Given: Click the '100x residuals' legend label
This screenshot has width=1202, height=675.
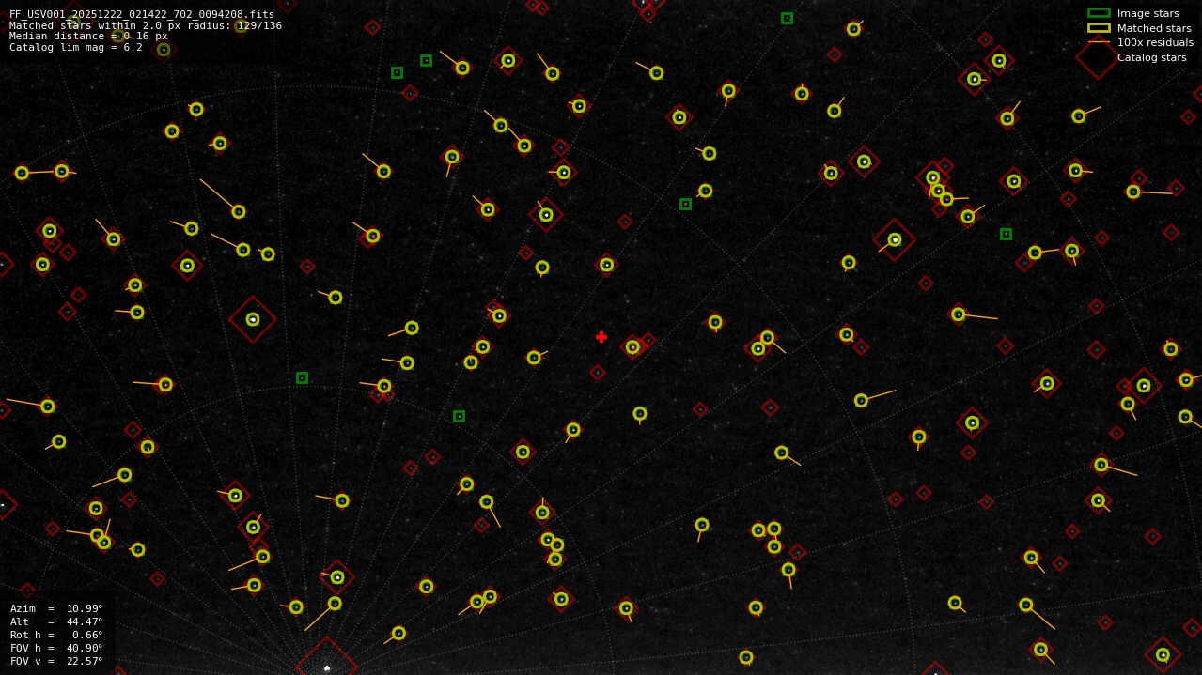Looking at the screenshot, I should (1155, 42).
